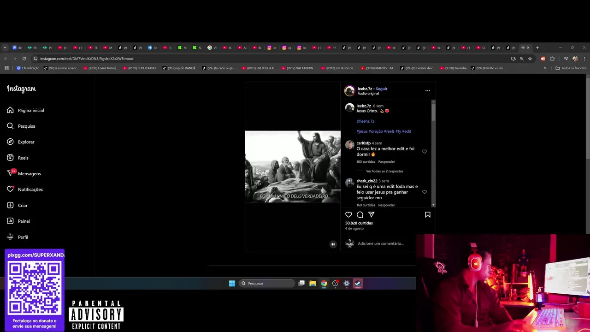The width and height of the screenshot is (590, 332).
Task: Like the reel with the heart icon
Action: point(348,214)
